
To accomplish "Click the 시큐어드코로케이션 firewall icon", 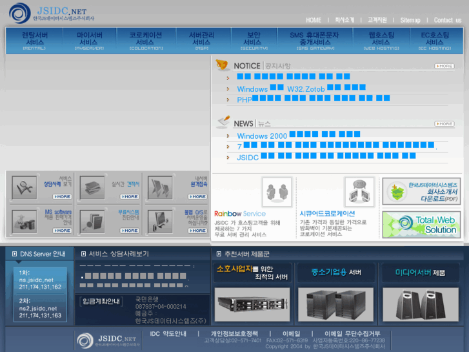I will click(359, 192).
